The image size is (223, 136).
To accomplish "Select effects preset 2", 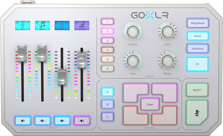I will [x=107, y=31].
